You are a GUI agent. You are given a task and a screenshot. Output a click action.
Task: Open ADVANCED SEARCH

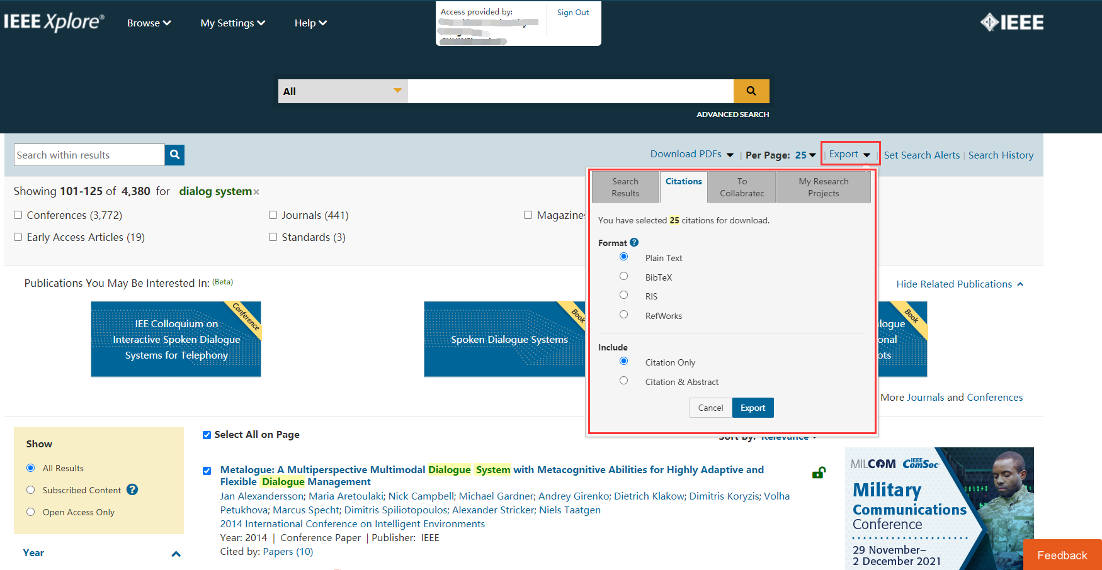[x=732, y=115]
